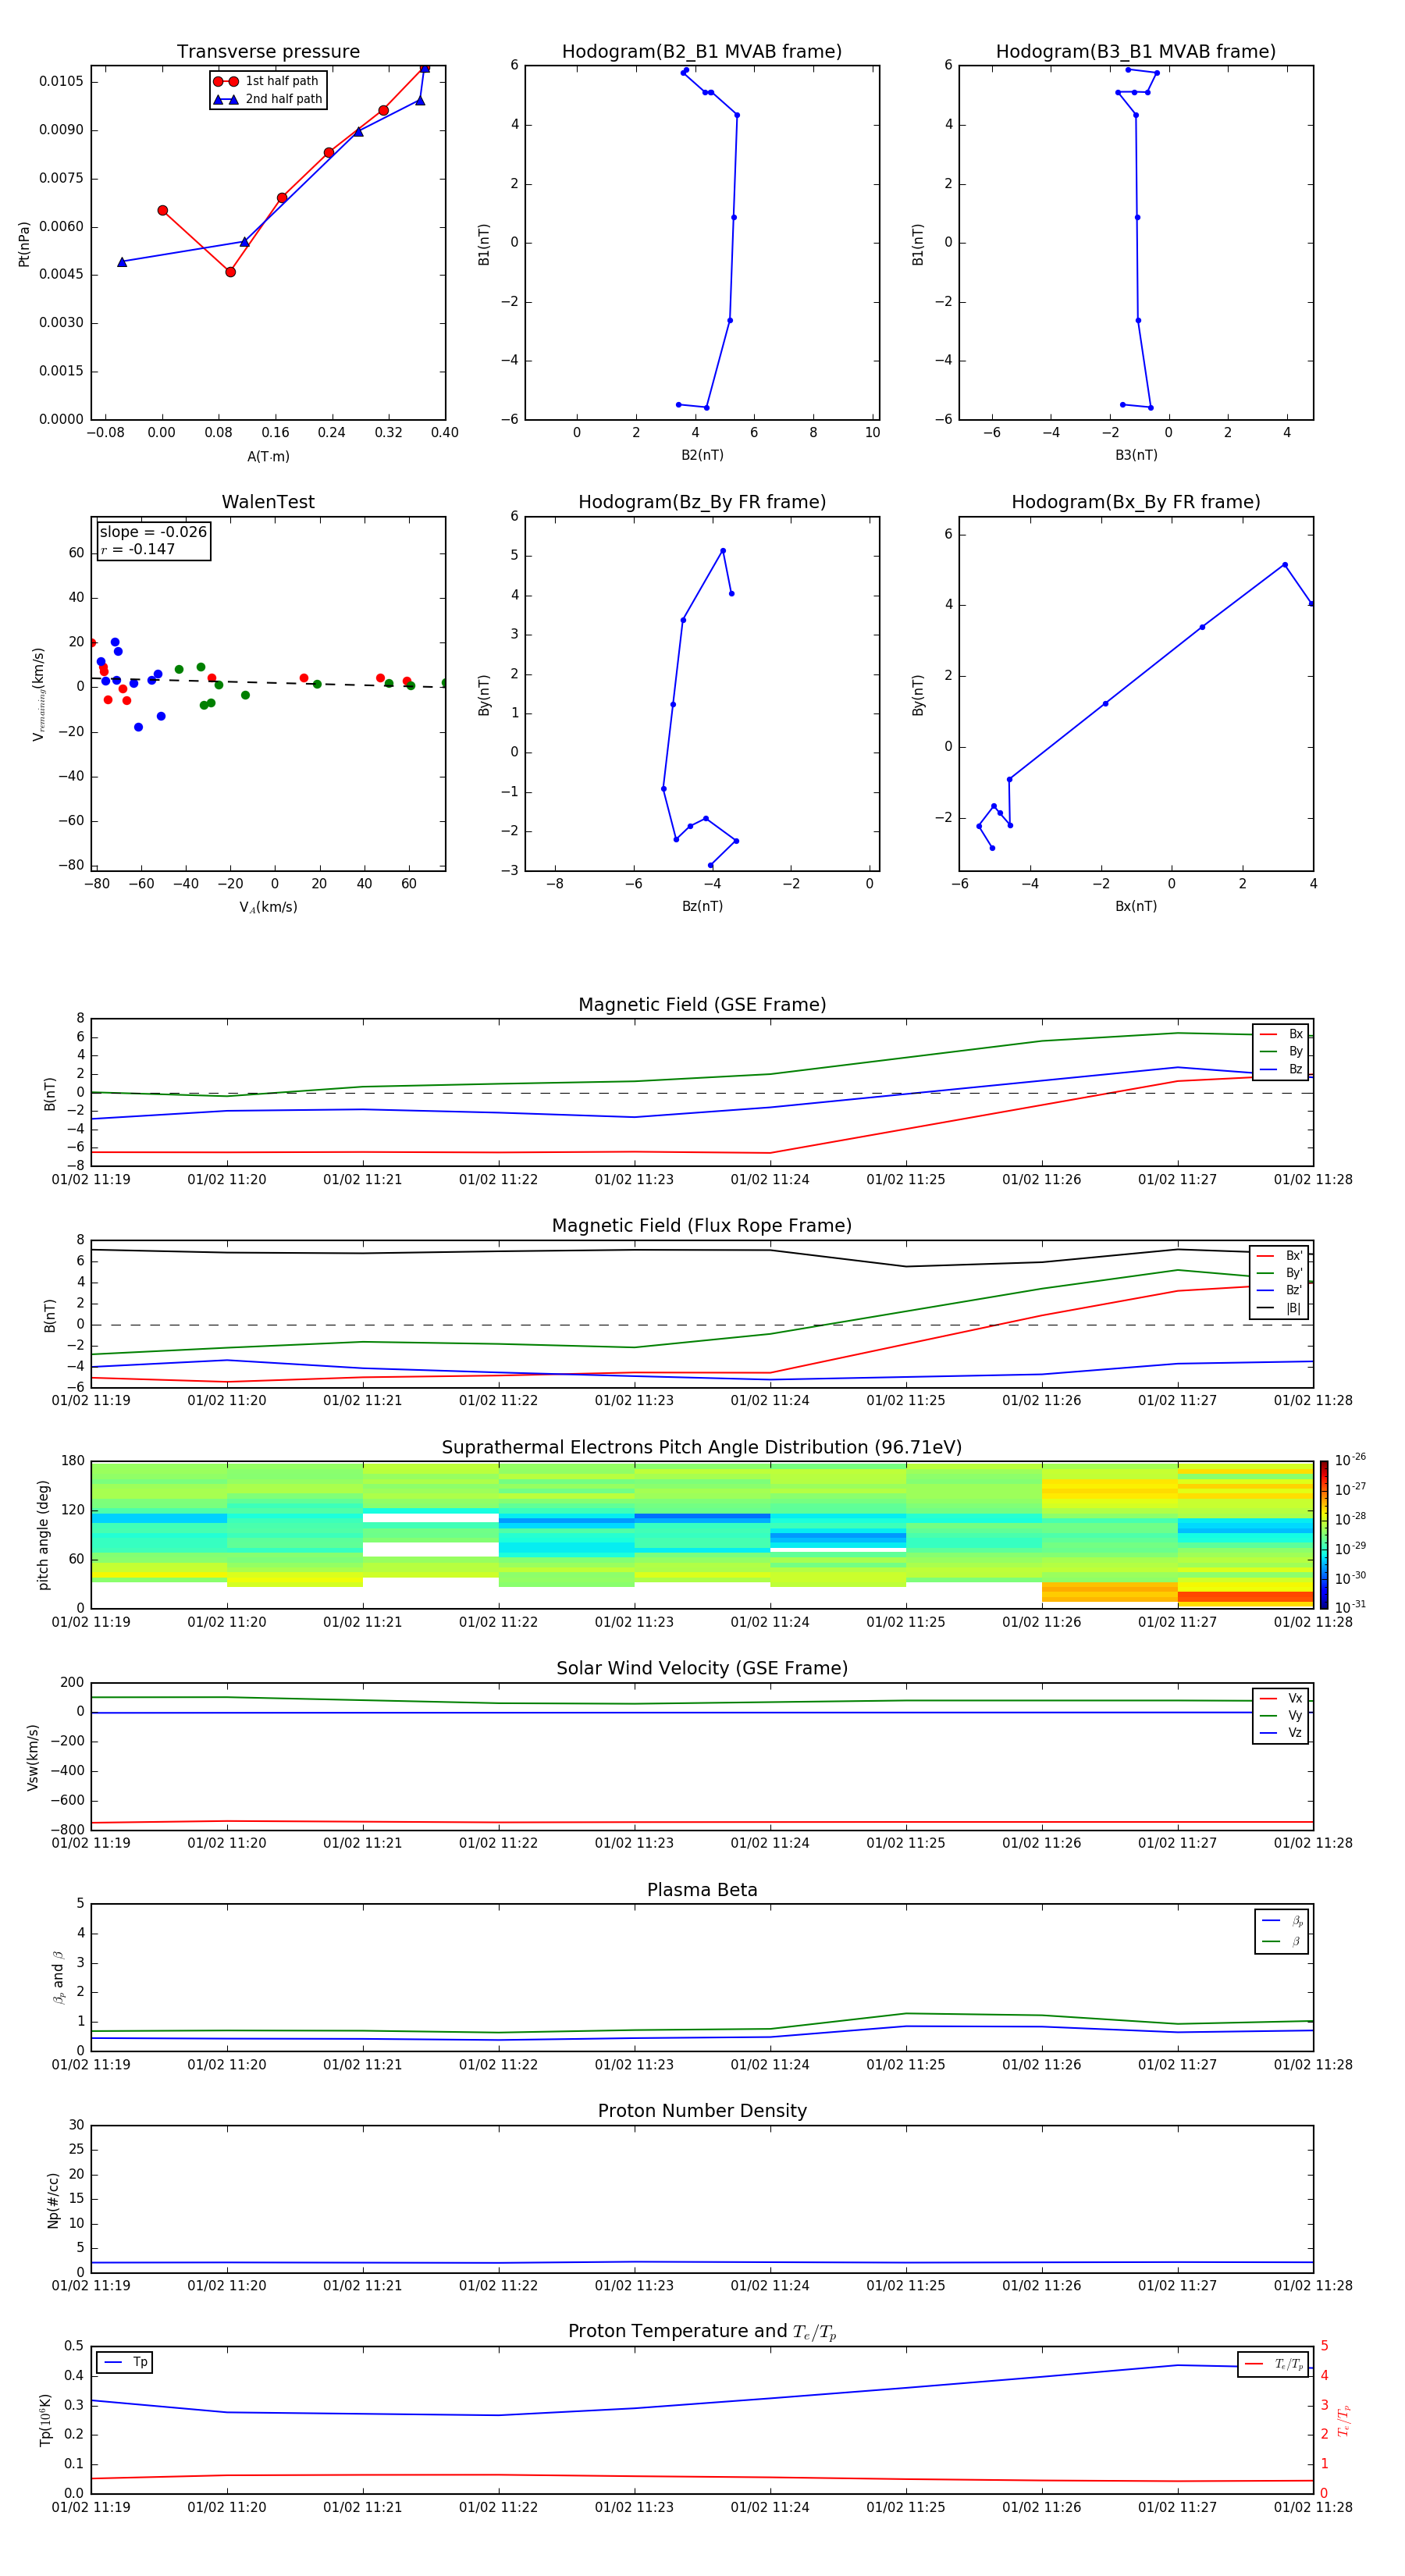This screenshot has height=2576, width=1405.
Task: Click the 'B2(nT)' x-axis label
Action: [x=702, y=455]
